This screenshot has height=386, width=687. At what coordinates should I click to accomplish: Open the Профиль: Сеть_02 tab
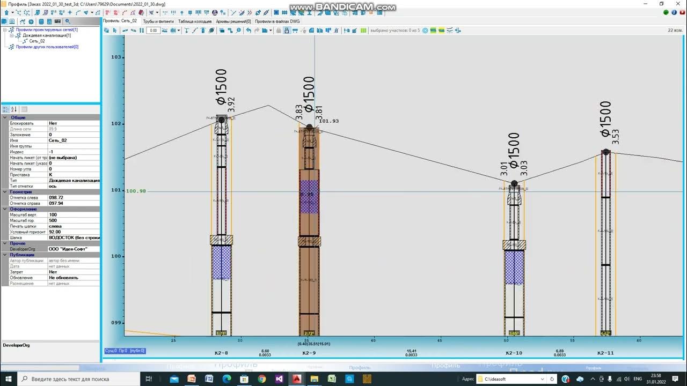point(120,21)
